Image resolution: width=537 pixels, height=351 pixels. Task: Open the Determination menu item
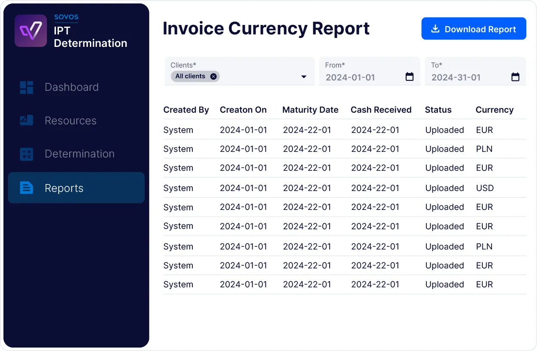[x=80, y=154]
